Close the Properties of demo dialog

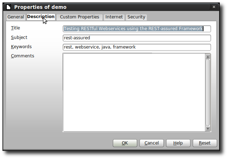(x=214, y=7)
